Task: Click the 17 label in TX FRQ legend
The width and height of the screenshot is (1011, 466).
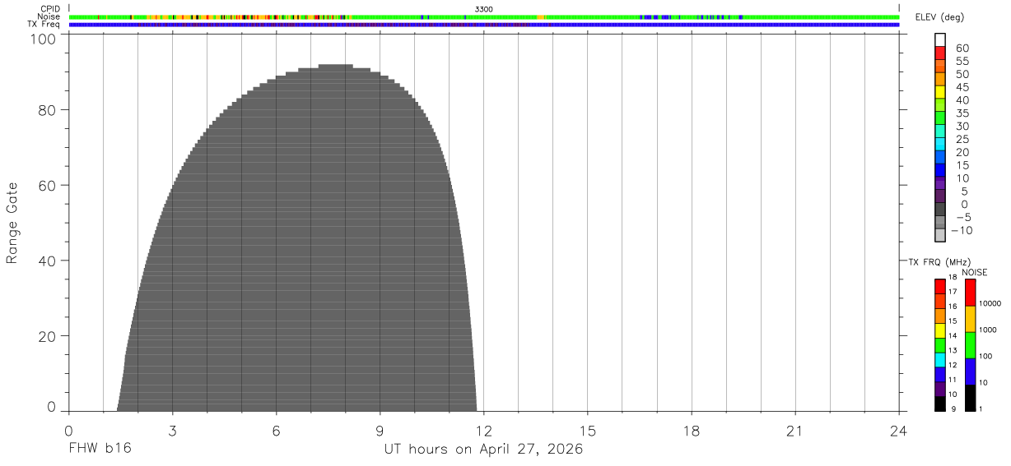Action: [952, 292]
